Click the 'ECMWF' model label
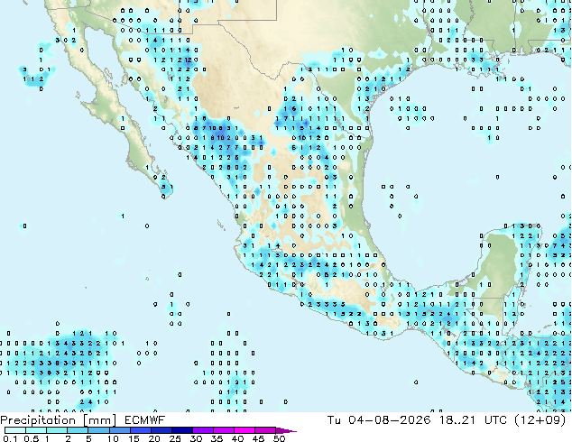 pyautogui.click(x=144, y=420)
